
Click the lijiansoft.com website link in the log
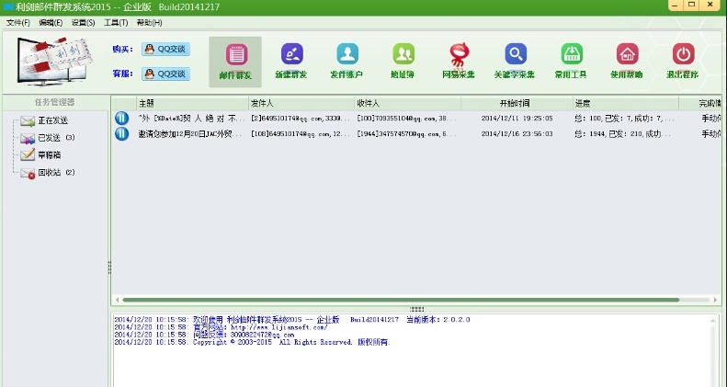coord(278,327)
